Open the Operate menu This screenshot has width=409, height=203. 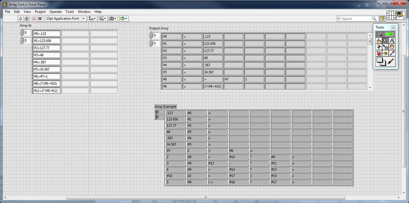56,12
